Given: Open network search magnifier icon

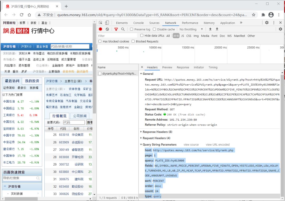Looking at the screenshot, I should tap(123, 29).
